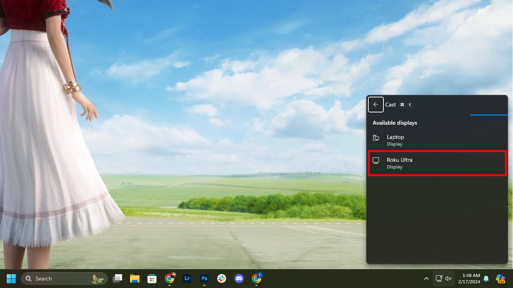
Task: Click the search highlight bird icon
Action: pyautogui.click(x=98, y=279)
